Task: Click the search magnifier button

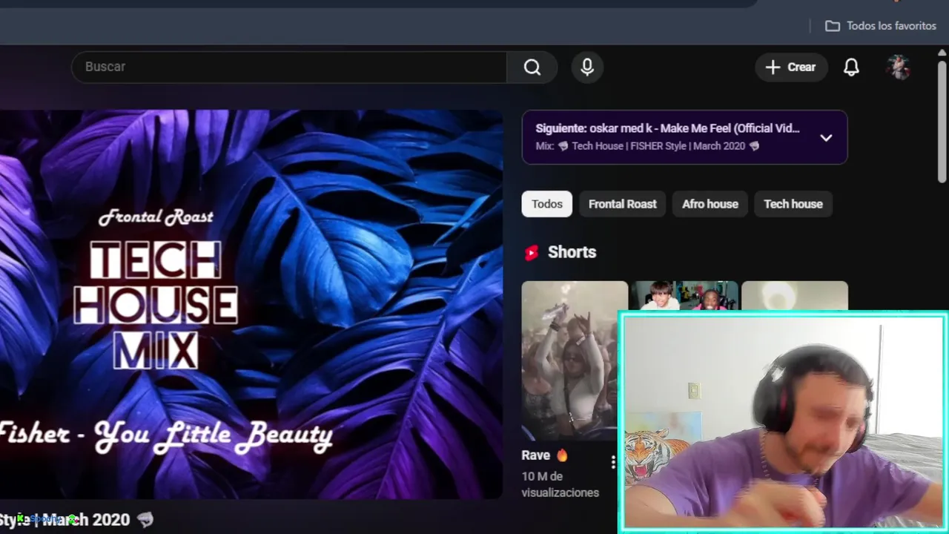Action: click(x=532, y=67)
